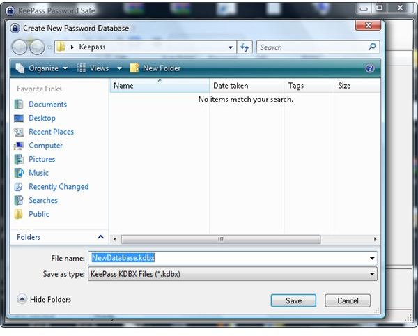Screen dimensions: 418x336
Task: Click the Pictures icon in Favorite Links
Action: (x=19, y=159)
